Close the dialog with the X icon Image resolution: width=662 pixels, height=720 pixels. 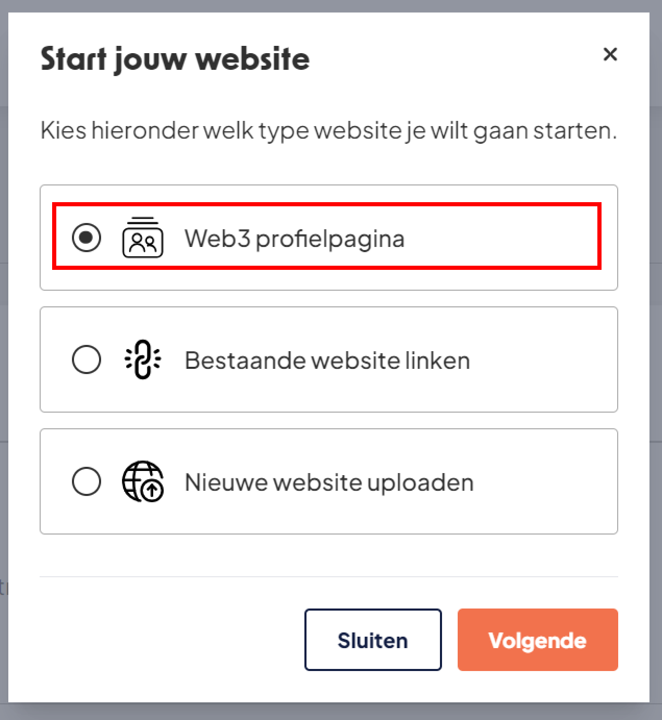point(610,54)
